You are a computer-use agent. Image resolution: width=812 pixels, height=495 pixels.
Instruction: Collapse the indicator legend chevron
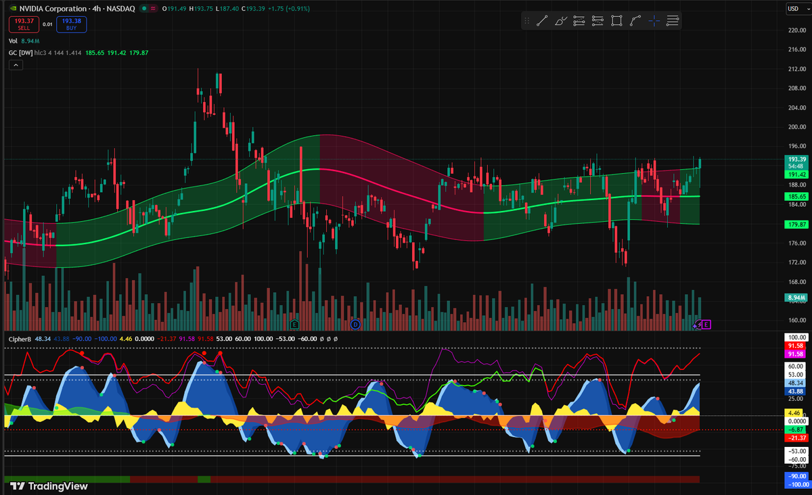[16, 65]
